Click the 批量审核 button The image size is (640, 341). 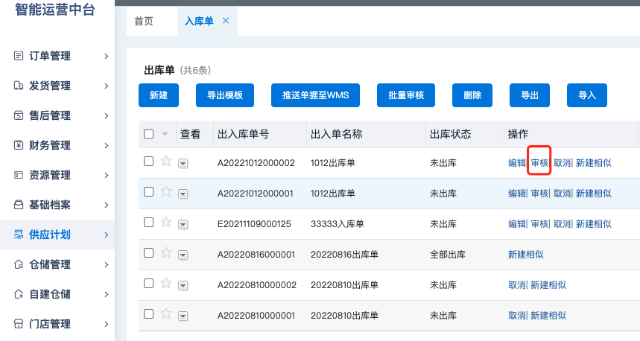[x=406, y=95]
